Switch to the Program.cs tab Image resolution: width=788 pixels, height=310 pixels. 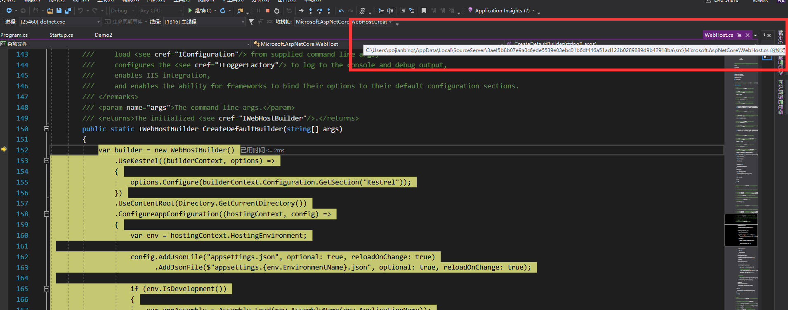coord(14,35)
